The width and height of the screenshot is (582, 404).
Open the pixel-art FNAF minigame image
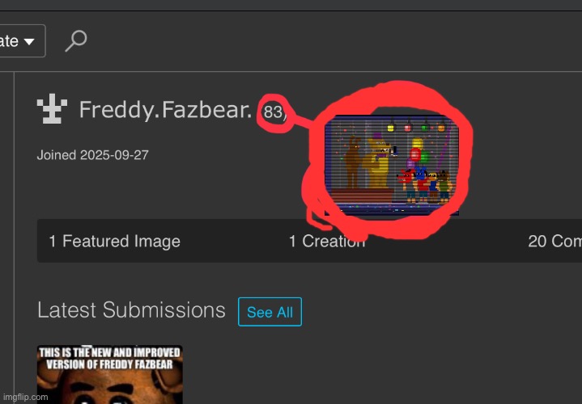(x=392, y=165)
